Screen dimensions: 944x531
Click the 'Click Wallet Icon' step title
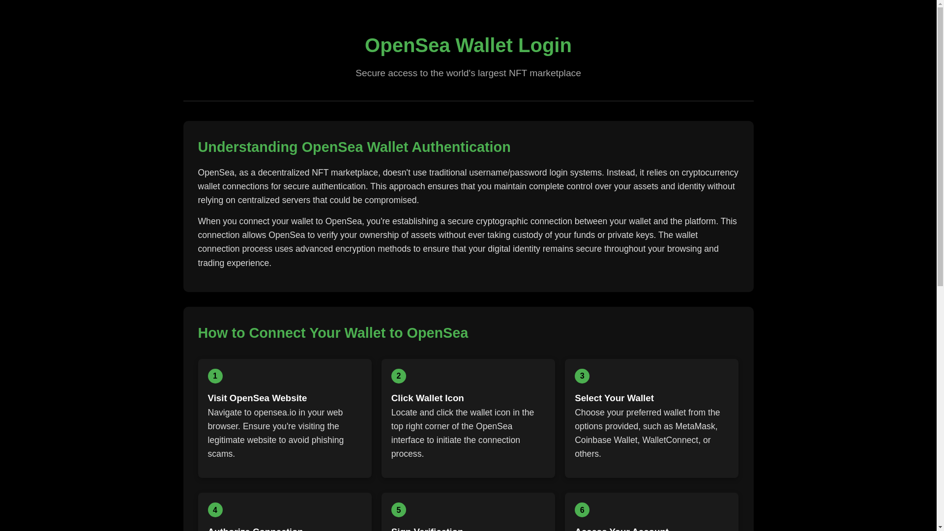pos(427,398)
